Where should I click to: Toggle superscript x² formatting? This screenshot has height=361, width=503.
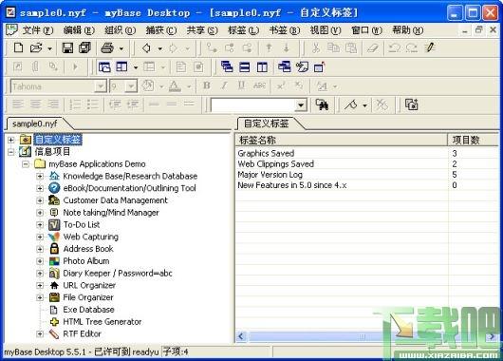281,85
